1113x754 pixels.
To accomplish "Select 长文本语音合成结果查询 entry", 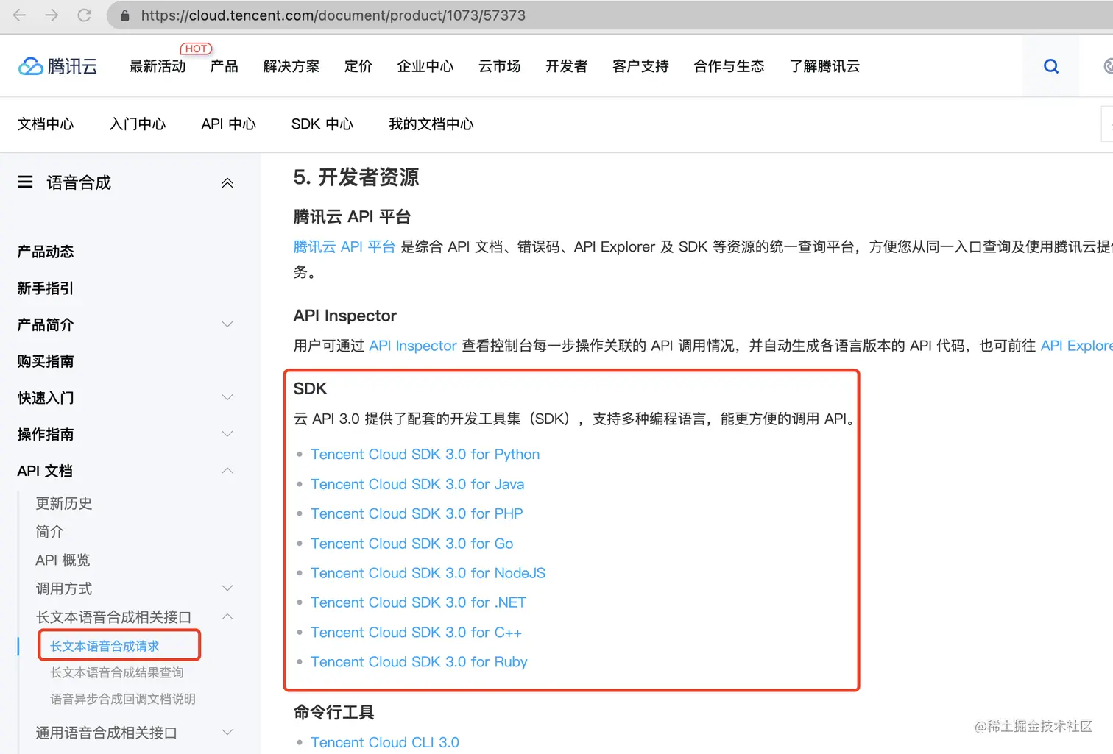I will tap(117, 672).
